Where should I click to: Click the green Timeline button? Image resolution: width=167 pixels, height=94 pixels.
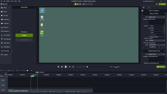(x=24, y=36)
